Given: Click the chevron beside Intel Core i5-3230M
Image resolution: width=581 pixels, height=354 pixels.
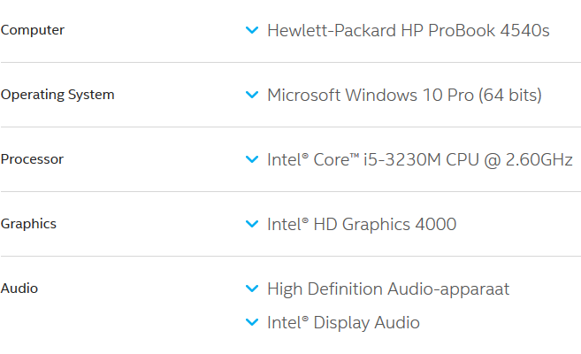Looking at the screenshot, I should pos(251,160).
